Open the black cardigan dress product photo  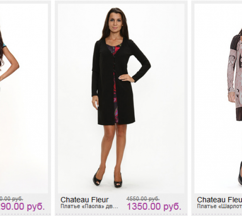[121, 98]
